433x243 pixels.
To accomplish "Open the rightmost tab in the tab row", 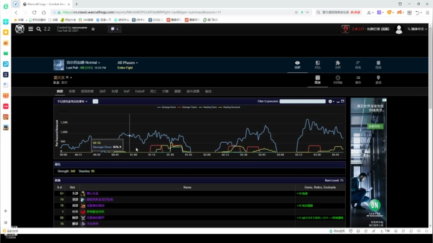I will click(x=208, y=91).
